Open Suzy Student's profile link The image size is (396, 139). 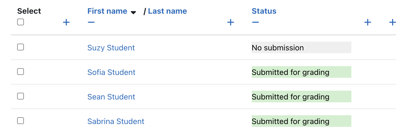coord(111,48)
